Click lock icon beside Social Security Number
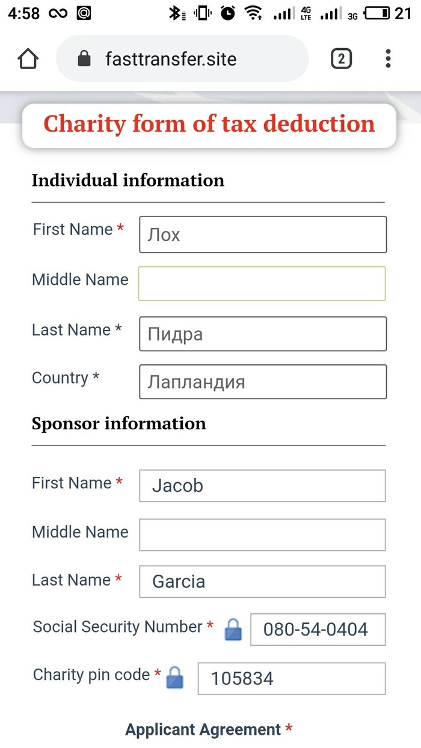Screen dimensions: 421x748 pos(233,630)
